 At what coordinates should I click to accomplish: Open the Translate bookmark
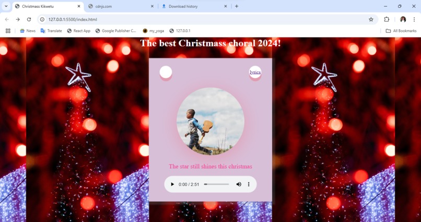point(51,31)
